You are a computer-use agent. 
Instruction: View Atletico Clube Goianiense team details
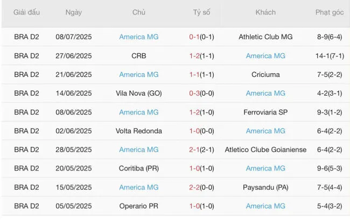click(265, 150)
